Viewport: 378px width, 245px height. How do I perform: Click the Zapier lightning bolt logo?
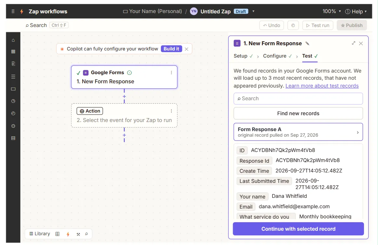point(22,11)
